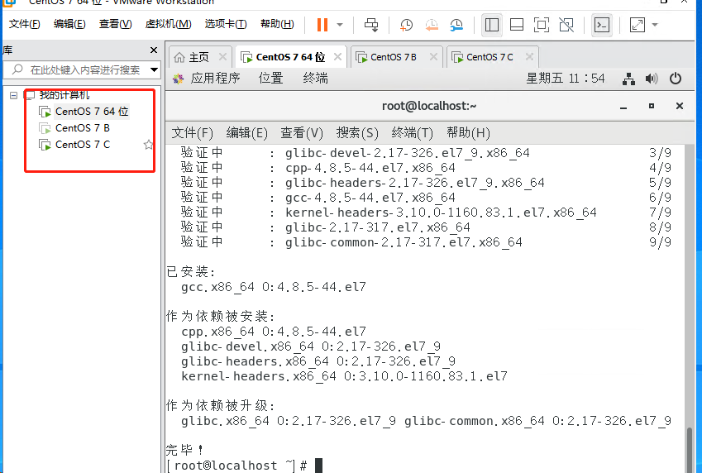The height and width of the screenshot is (473, 702).
Task: Click the network status icon
Action: (628, 79)
